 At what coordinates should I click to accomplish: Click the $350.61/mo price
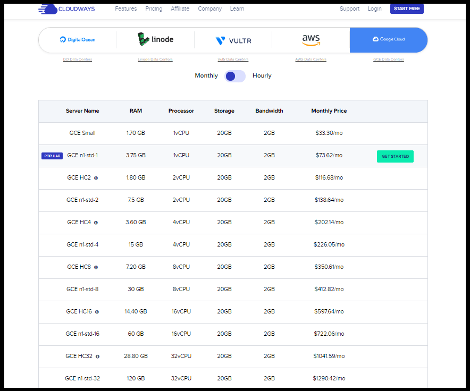coord(329,267)
